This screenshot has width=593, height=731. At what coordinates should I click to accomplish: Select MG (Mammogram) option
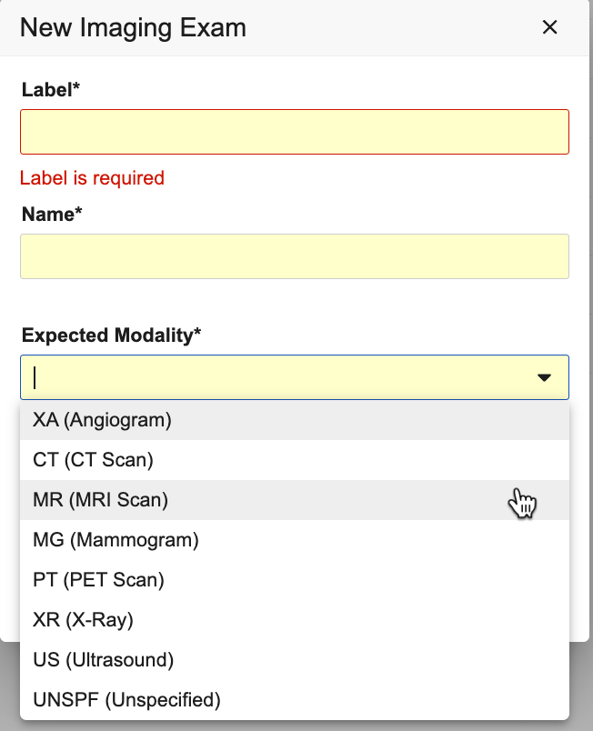[116, 540]
